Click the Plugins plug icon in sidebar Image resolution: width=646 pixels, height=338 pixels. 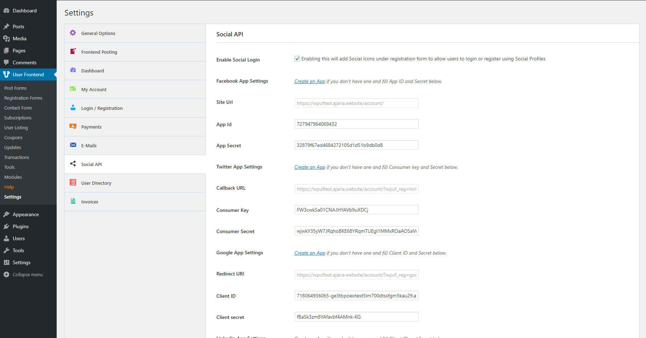6,226
